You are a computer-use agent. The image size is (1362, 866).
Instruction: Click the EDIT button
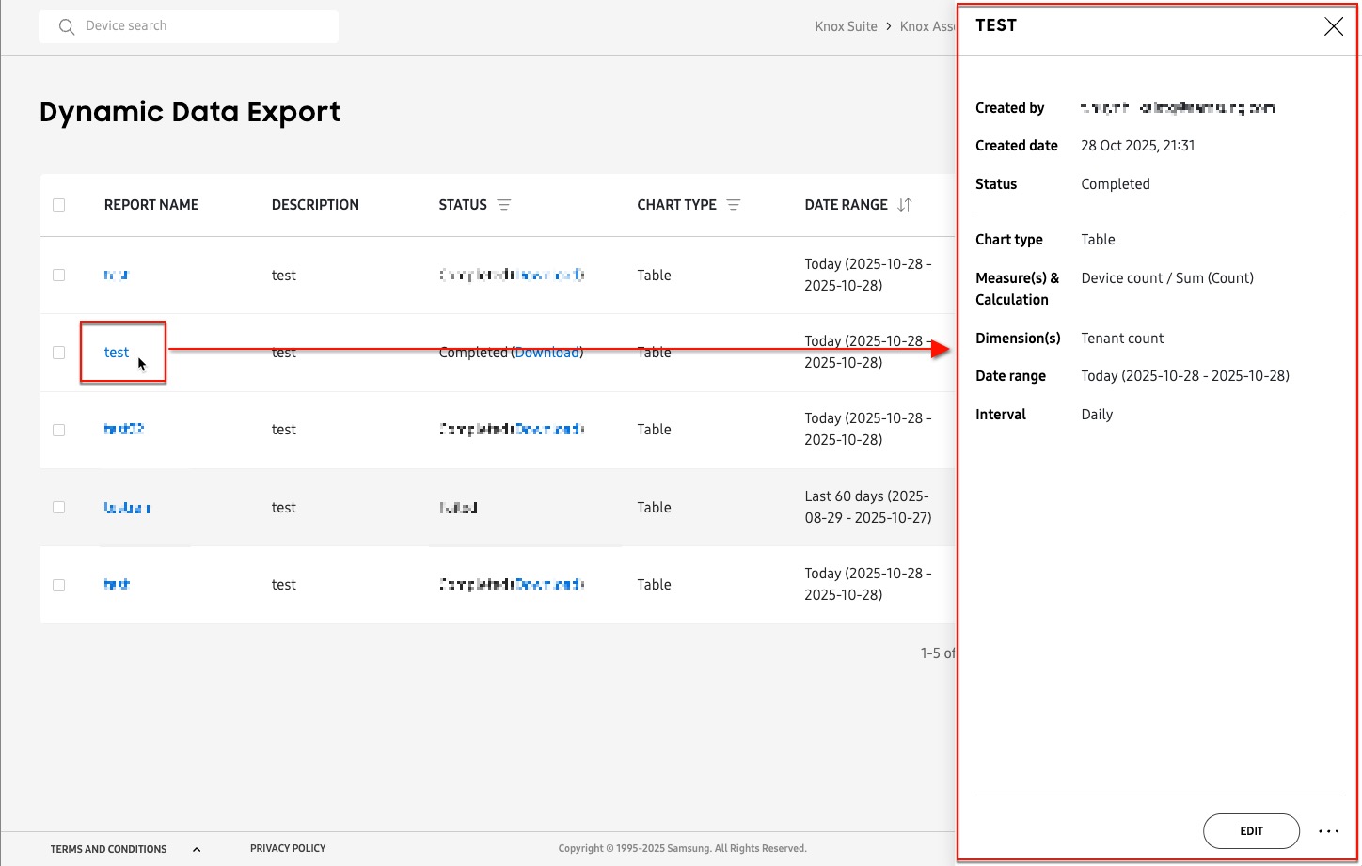click(x=1250, y=831)
